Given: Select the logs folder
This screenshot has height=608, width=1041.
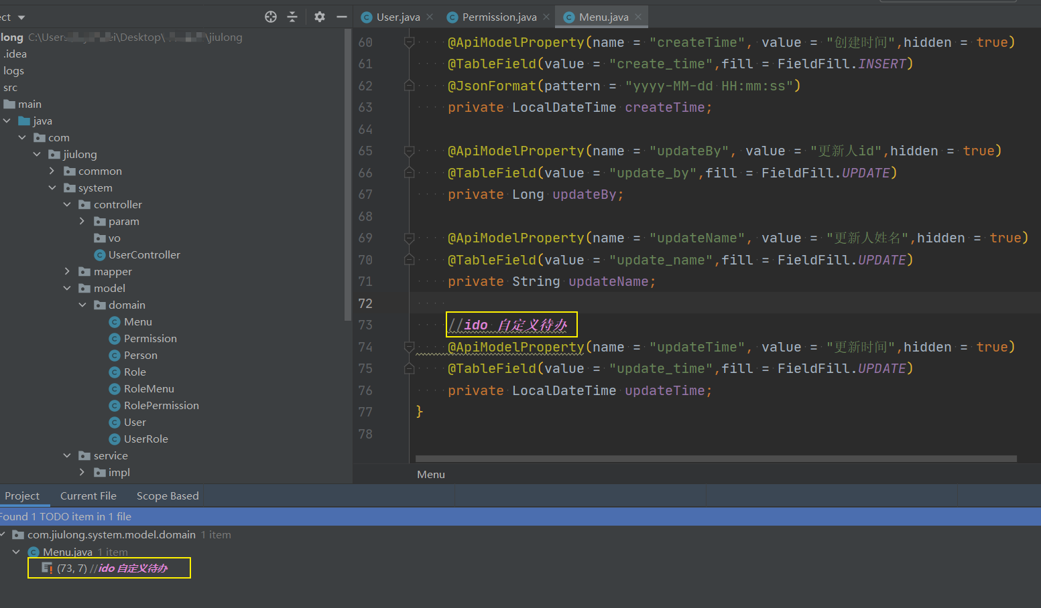Looking at the screenshot, I should tap(13, 70).
